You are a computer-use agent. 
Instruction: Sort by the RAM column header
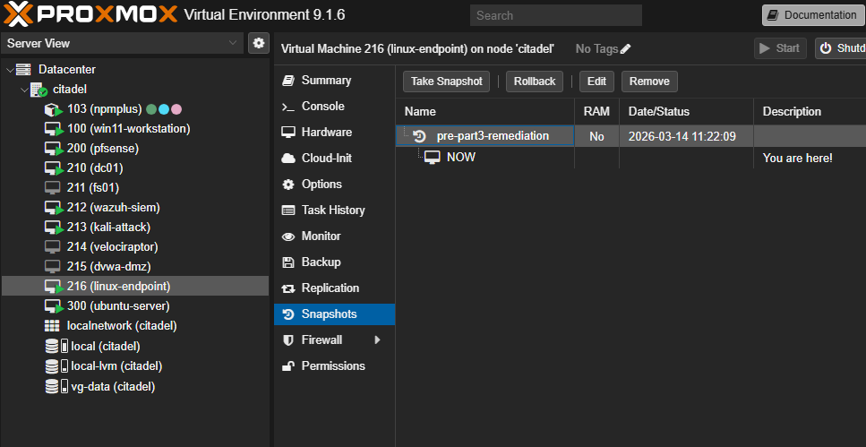(x=596, y=112)
